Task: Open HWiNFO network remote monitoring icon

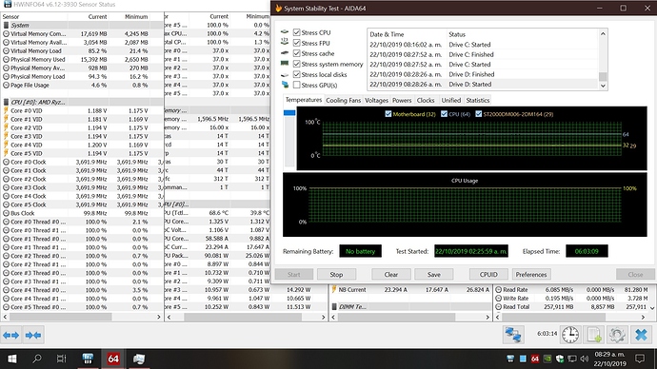Action: [513, 335]
